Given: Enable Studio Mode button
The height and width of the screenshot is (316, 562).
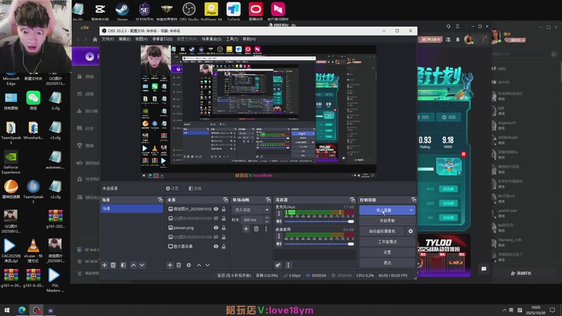Looking at the screenshot, I should 387,242.
